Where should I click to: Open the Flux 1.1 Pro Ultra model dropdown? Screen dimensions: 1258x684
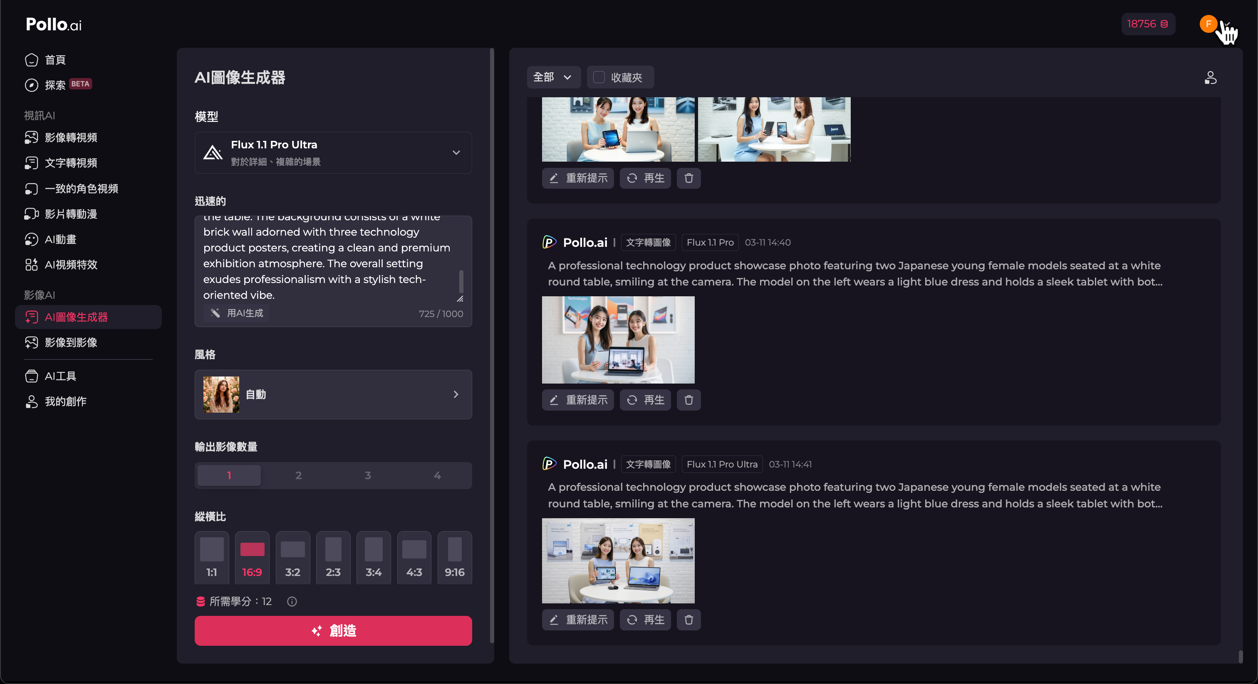(x=333, y=153)
